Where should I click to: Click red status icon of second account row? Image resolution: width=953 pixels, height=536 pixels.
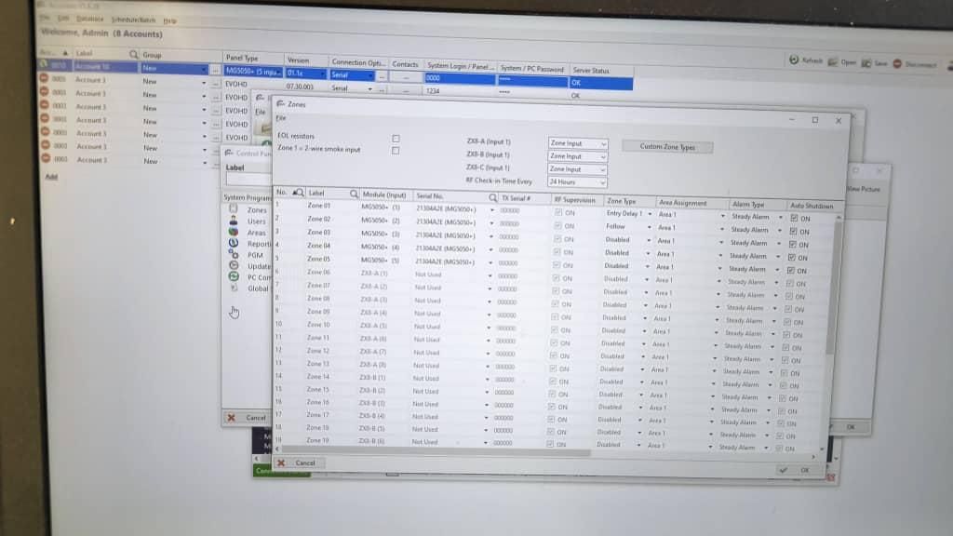pyautogui.click(x=44, y=78)
